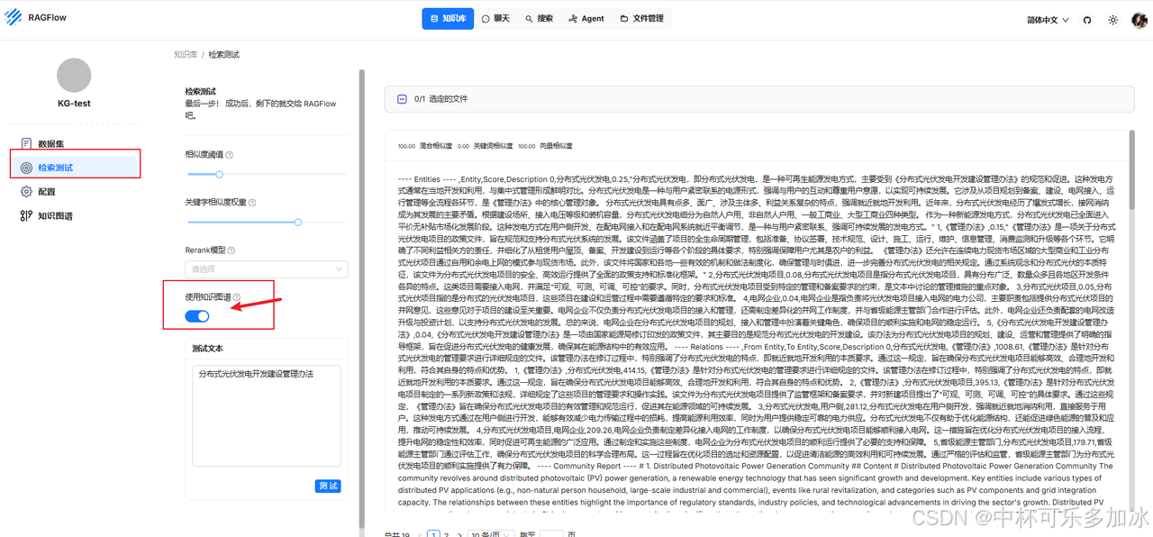Open the GitHub icon link
This screenshot has height=537, width=1153.
(x=1086, y=19)
